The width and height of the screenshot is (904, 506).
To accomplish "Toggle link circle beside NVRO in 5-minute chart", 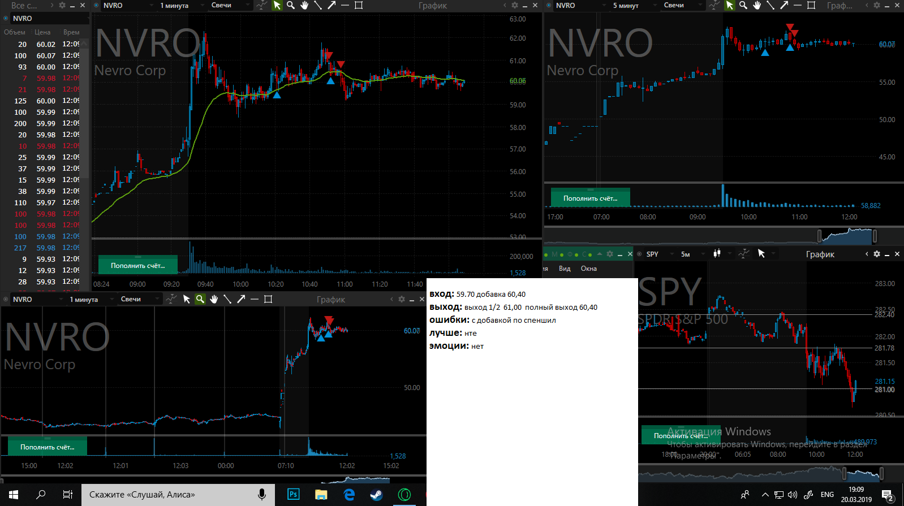I will point(549,5).
